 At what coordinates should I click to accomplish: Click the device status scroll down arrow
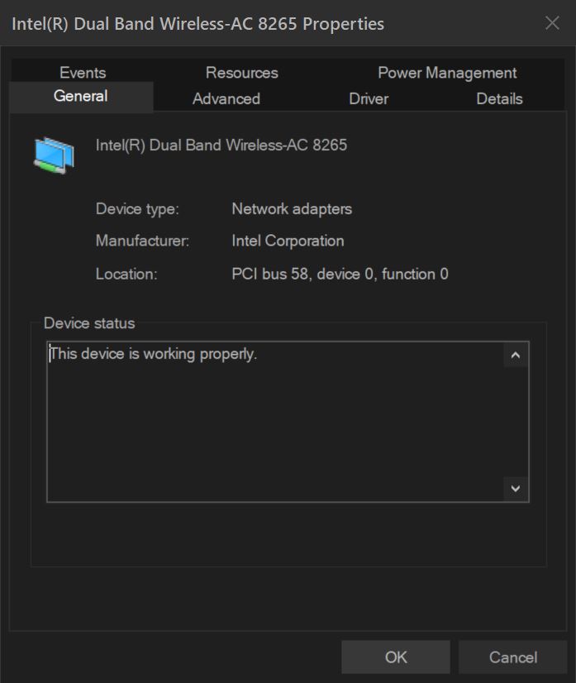[516, 489]
